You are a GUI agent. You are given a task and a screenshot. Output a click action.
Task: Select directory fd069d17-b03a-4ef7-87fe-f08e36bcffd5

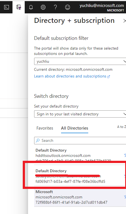click(x=80, y=176)
